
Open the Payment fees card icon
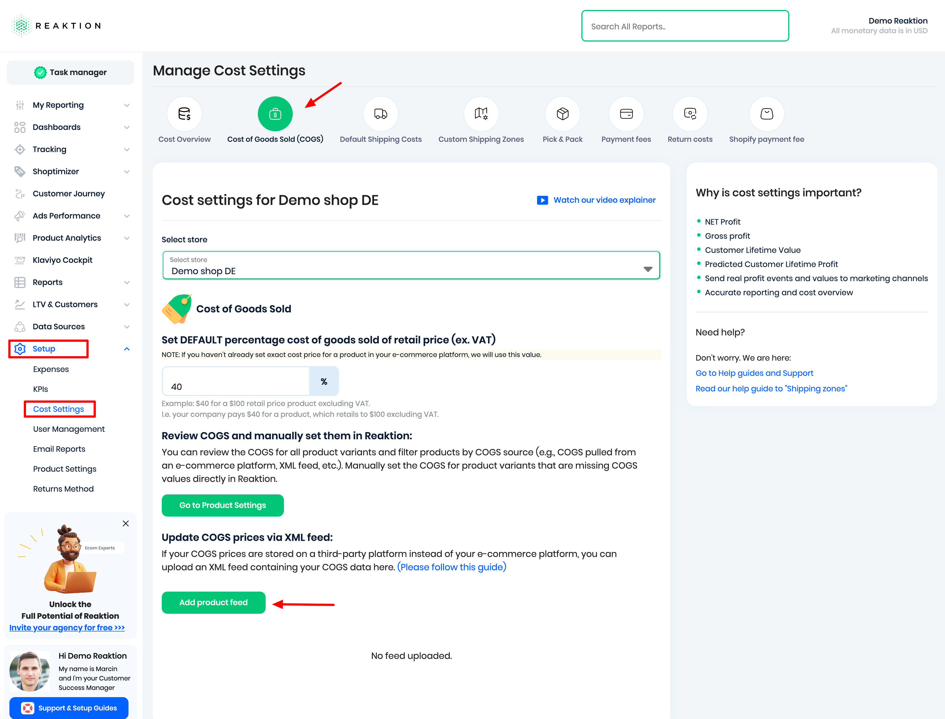point(626,114)
